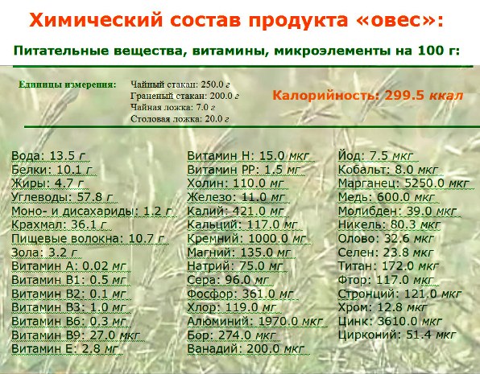480x374 pixels.
Task: Open the 'Белки: 10.1 г' link
Action: (x=52, y=170)
